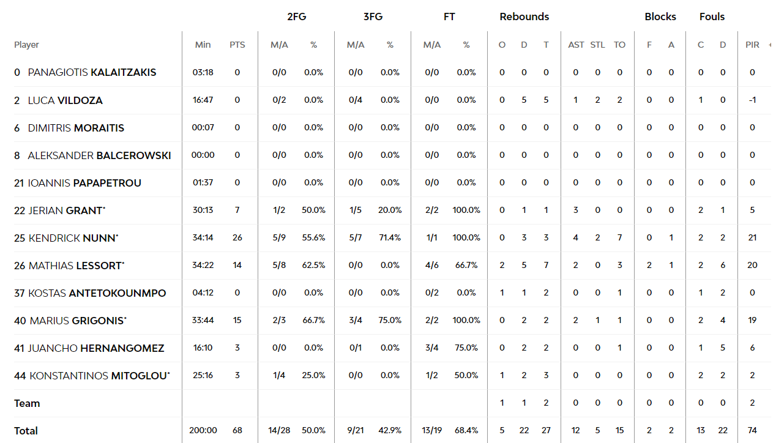
Task: Click the AST column header
Action: 576,45
